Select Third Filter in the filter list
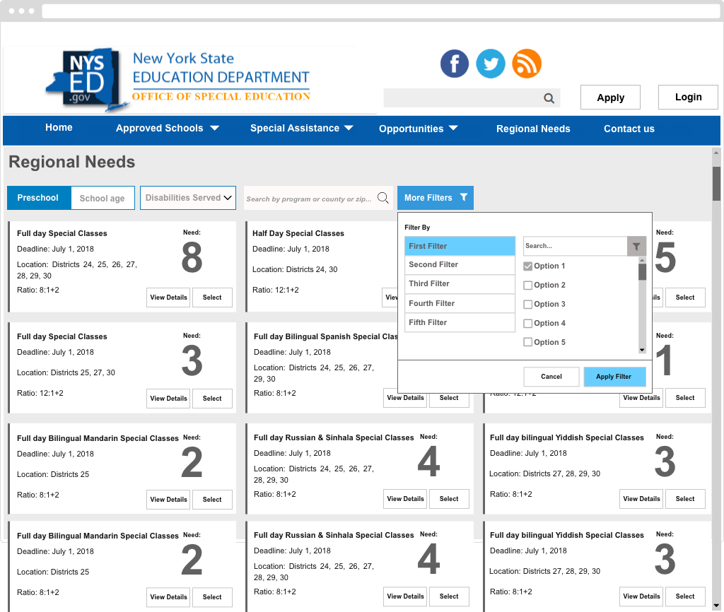The image size is (724, 612). click(460, 284)
